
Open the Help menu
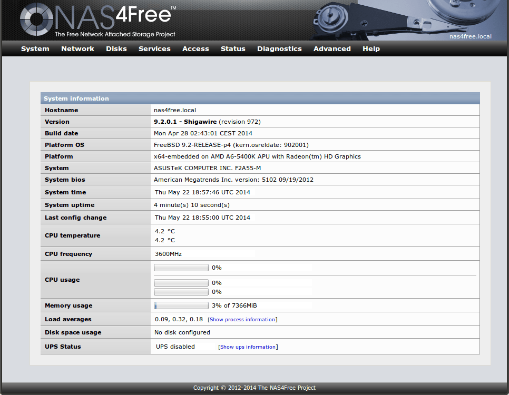click(x=371, y=48)
